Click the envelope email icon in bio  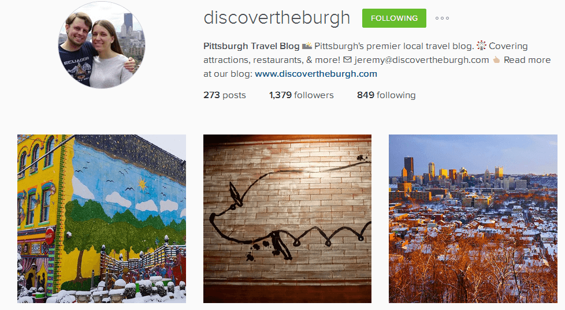click(347, 59)
